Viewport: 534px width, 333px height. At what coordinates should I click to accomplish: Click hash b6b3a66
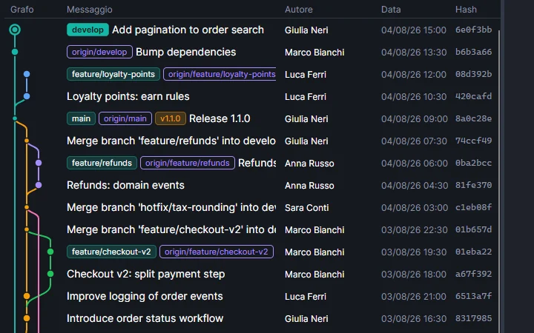click(473, 52)
